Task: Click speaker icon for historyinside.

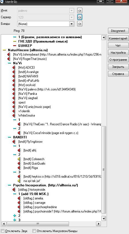Action: pos(14,190)
